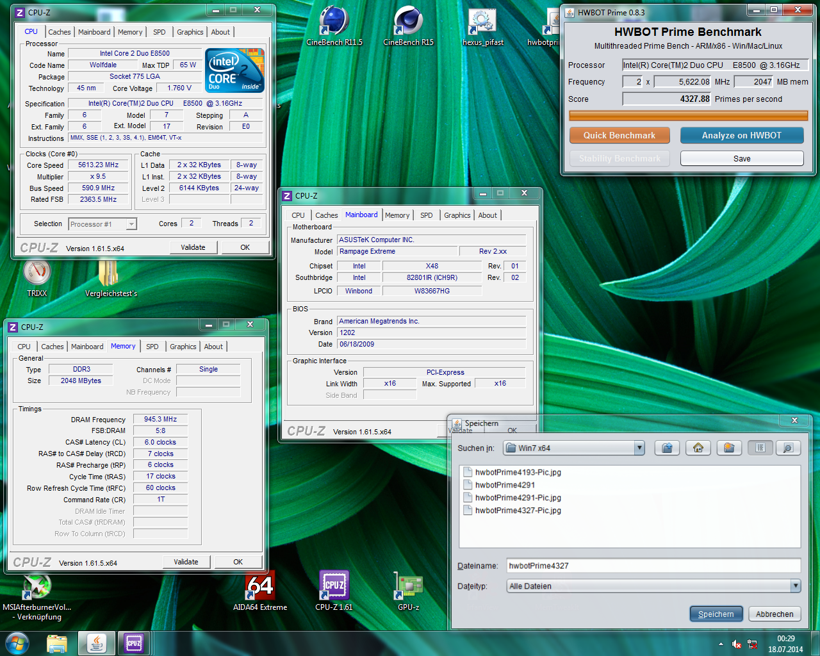Switch to CPU-Z via the taskbar button
This screenshot has height=656, width=820.
(134, 643)
